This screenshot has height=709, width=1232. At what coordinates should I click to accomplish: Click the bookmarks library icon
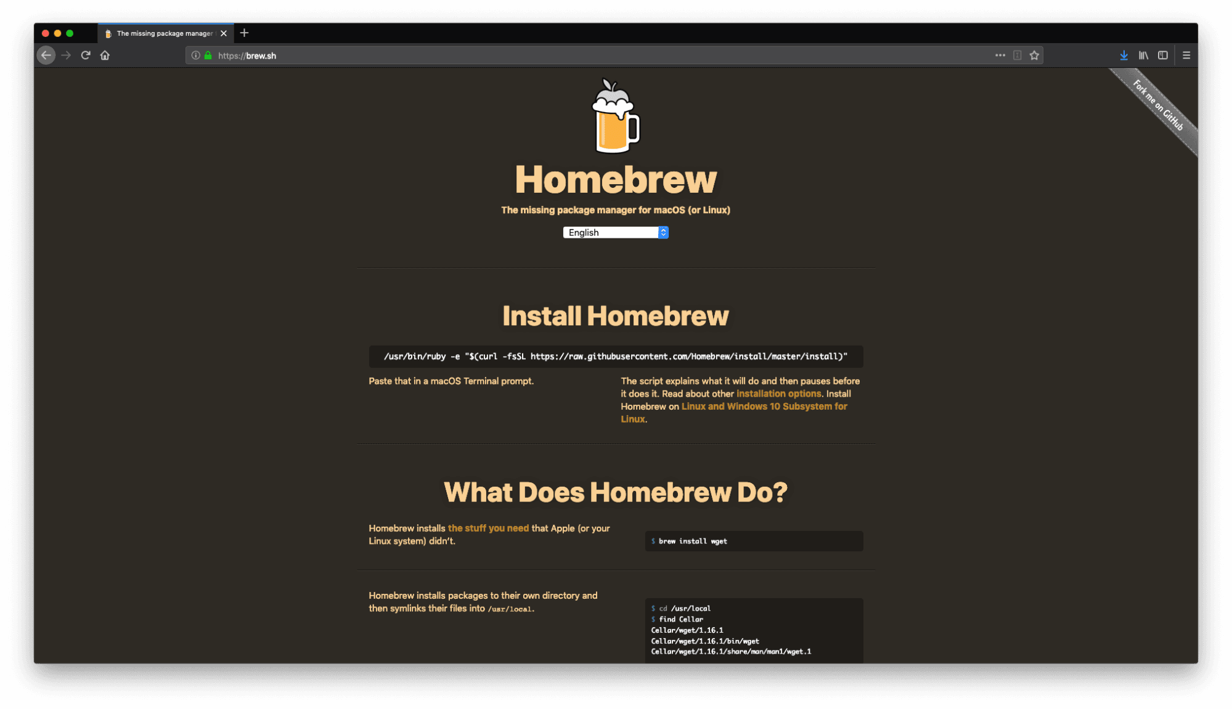coord(1144,55)
